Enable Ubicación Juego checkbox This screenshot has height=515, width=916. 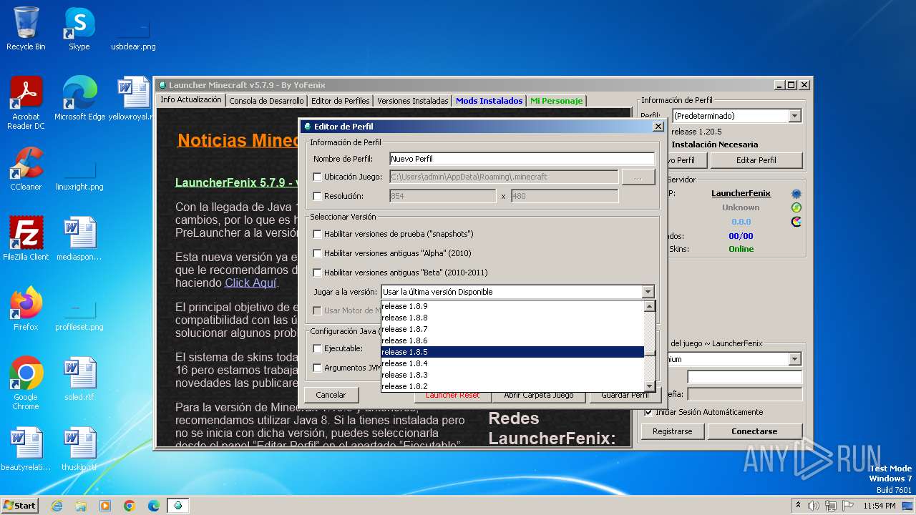[318, 177]
